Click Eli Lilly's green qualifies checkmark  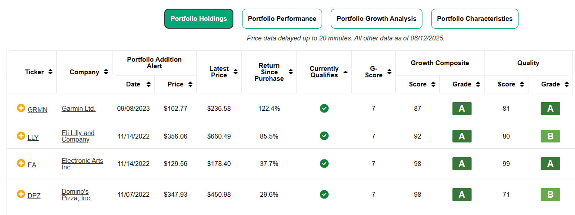[x=324, y=136]
